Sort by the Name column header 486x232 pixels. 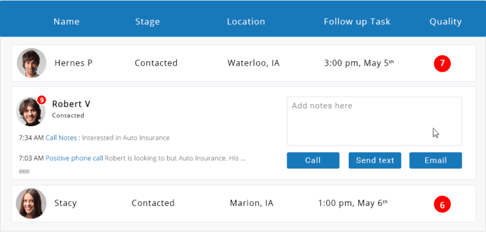(x=66, y=21)
